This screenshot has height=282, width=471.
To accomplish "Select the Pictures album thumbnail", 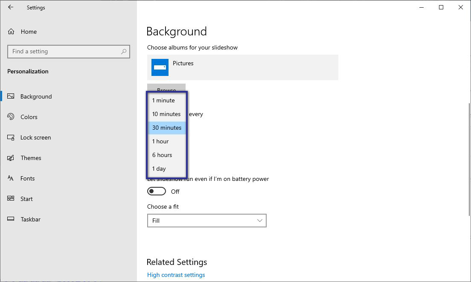I will pos(160,67).
